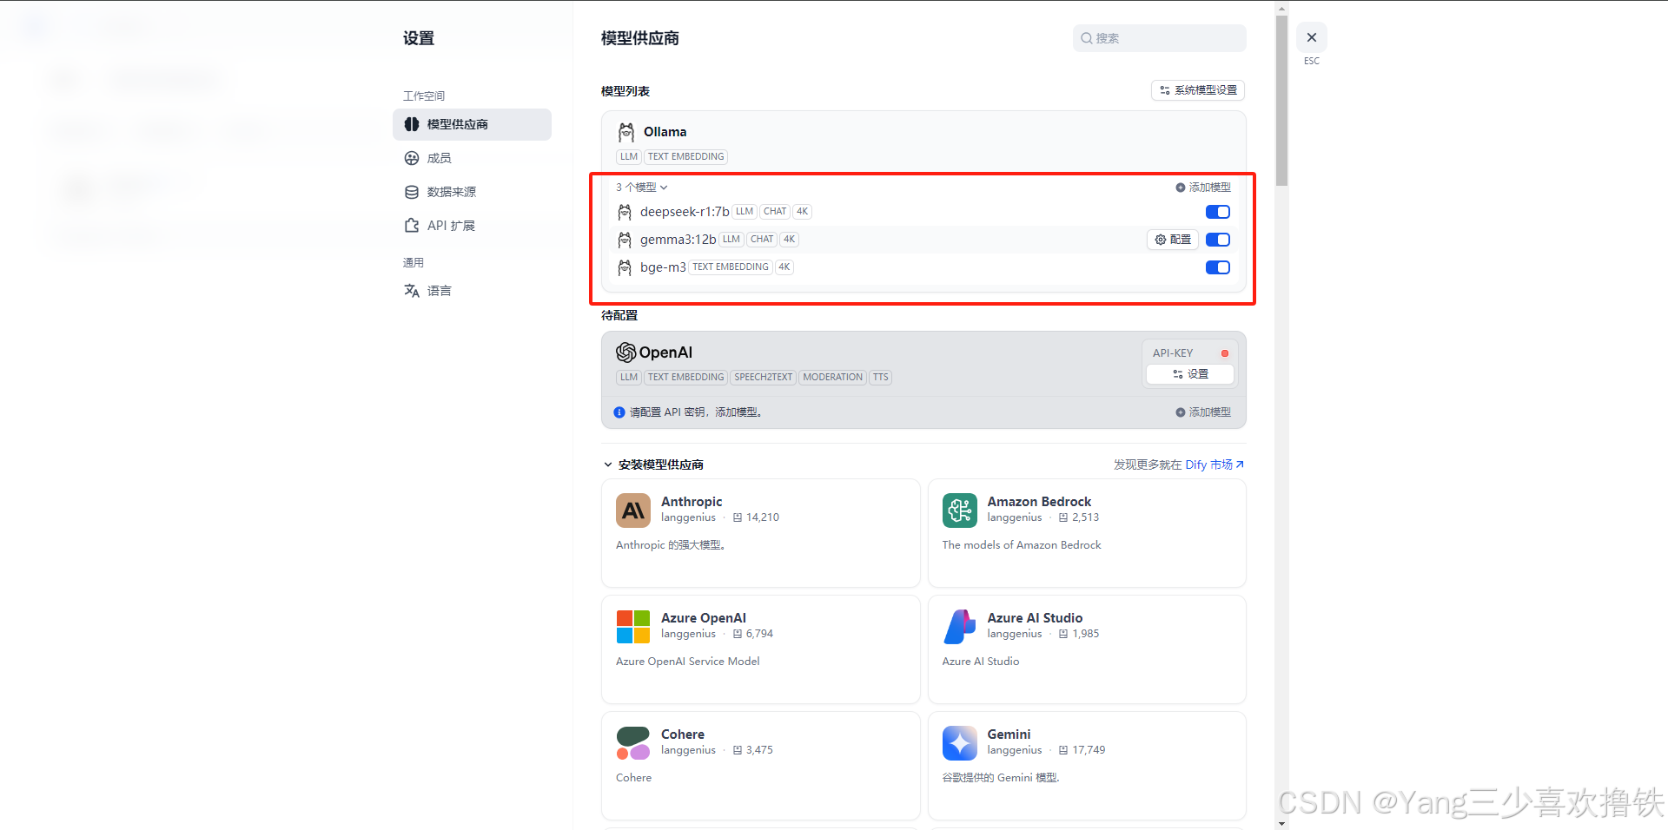
Task: Close the settings dialog with X
Action: tap(1312, 37)
